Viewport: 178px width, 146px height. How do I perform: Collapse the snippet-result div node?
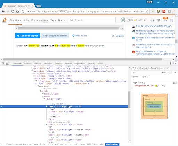(32, 73)
